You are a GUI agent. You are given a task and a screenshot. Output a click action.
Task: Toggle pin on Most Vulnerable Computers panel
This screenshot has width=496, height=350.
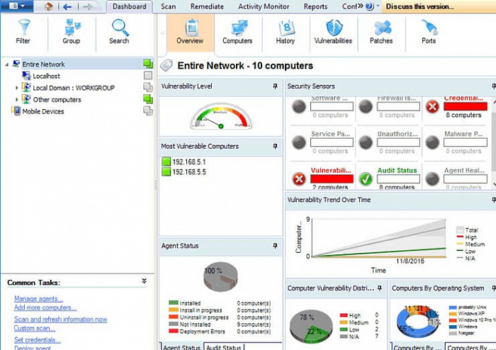[275, 147]
